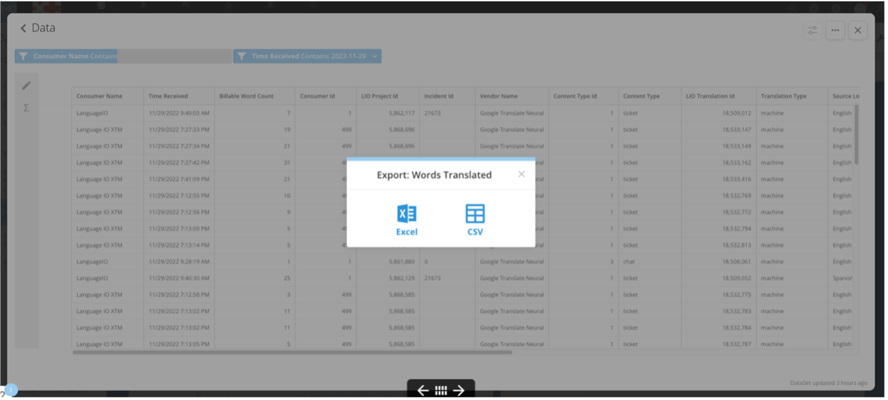Close the Data view with X button
The height and width of the screenshot is (400, 888).
pyautogui.click(x=857, y=30)
